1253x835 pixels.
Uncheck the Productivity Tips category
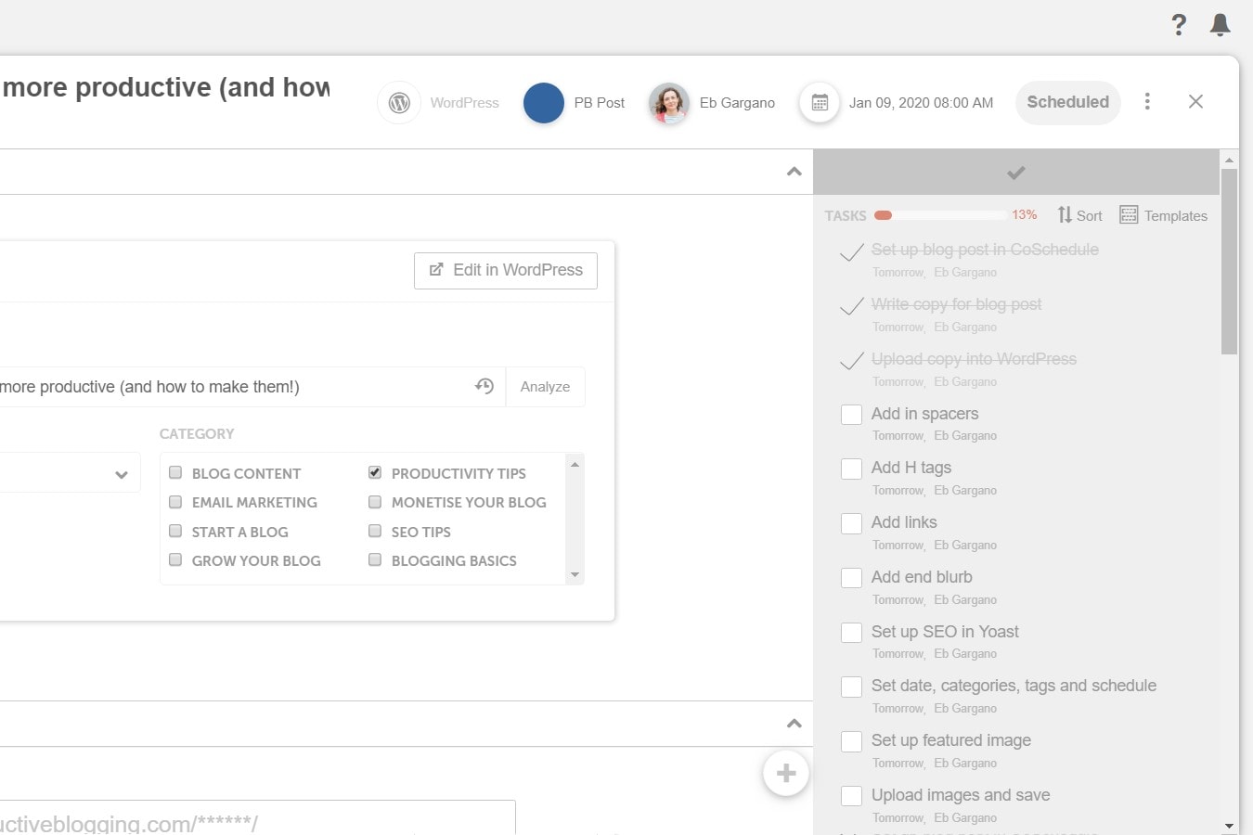coord(375,472)
